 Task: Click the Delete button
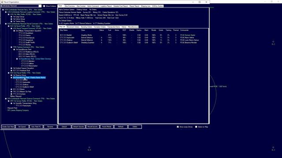(x=135, y=127)
